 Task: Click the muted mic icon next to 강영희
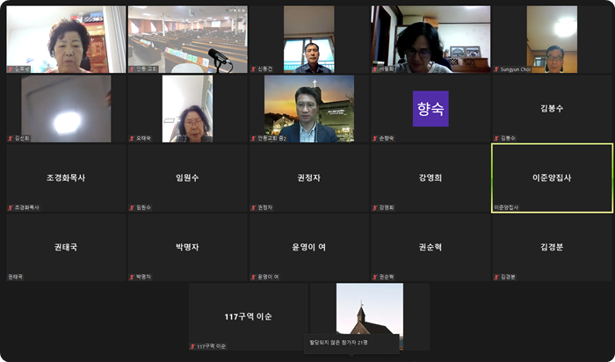click(x=374, y=207)
